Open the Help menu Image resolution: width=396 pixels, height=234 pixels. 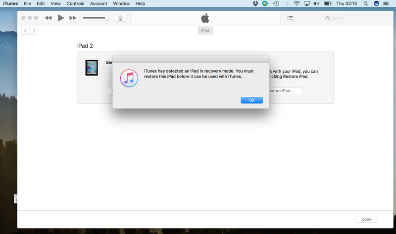pos(140,3)
